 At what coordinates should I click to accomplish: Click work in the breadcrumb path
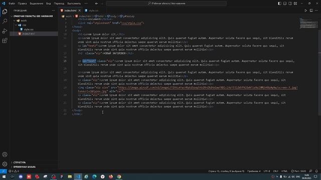click(x=69, y=16)
